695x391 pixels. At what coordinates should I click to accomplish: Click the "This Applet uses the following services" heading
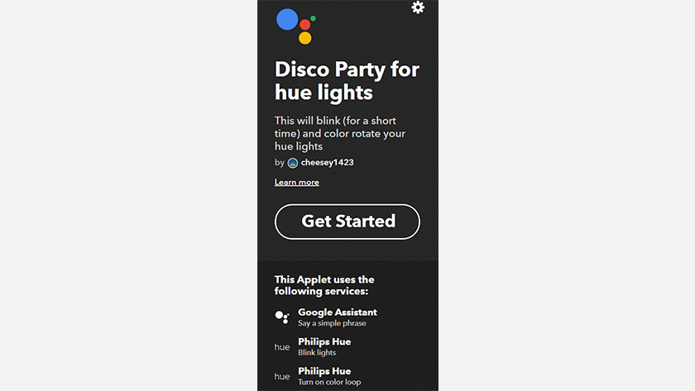click(x=324, y=285)
